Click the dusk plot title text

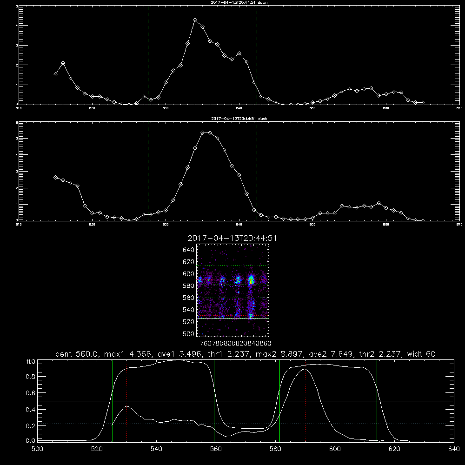tap(239, 119)
